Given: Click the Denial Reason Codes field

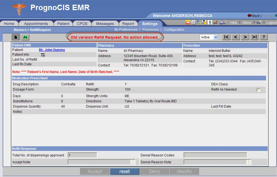Looking at the screenshot, I should point(215,155).
